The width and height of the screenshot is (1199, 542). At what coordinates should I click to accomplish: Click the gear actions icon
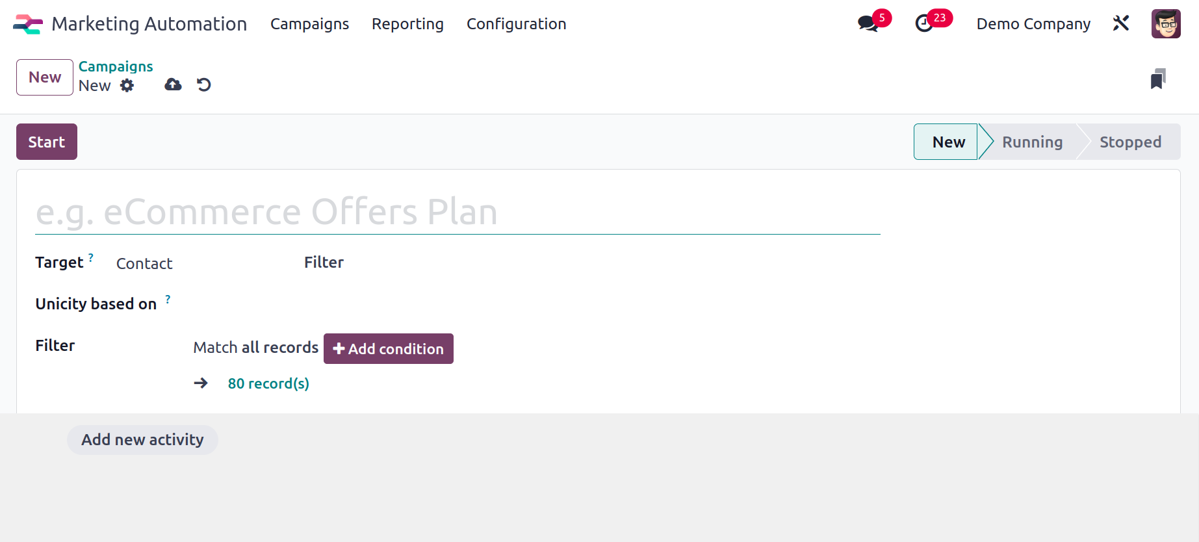[127, 85]
